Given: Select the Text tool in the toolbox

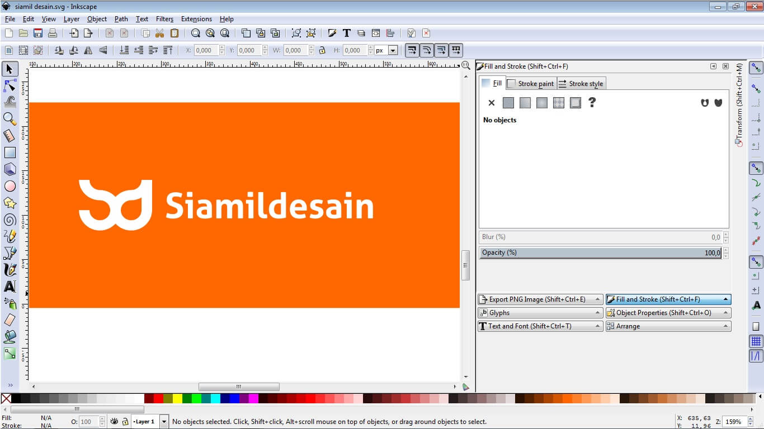Looking at the screenshot, I should tap(10, 287).
